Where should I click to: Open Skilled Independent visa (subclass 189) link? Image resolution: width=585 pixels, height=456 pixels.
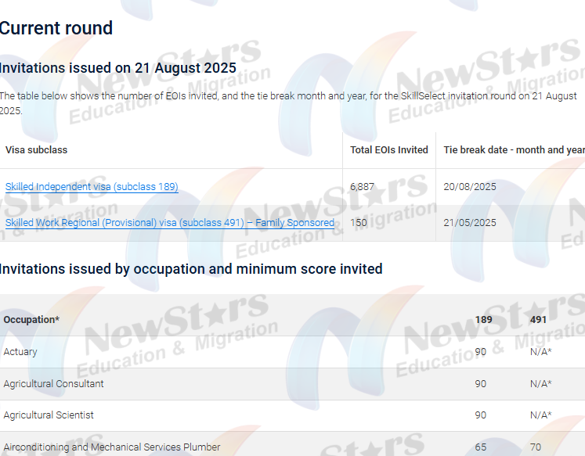click(92, 187)
